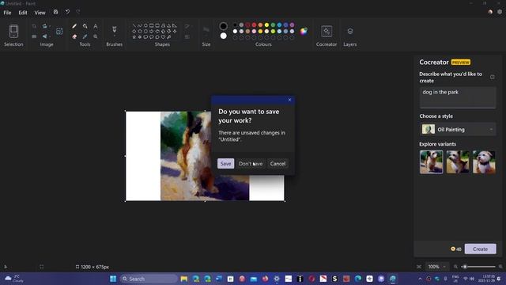Select the Diamond shape

tap(134, 32)
